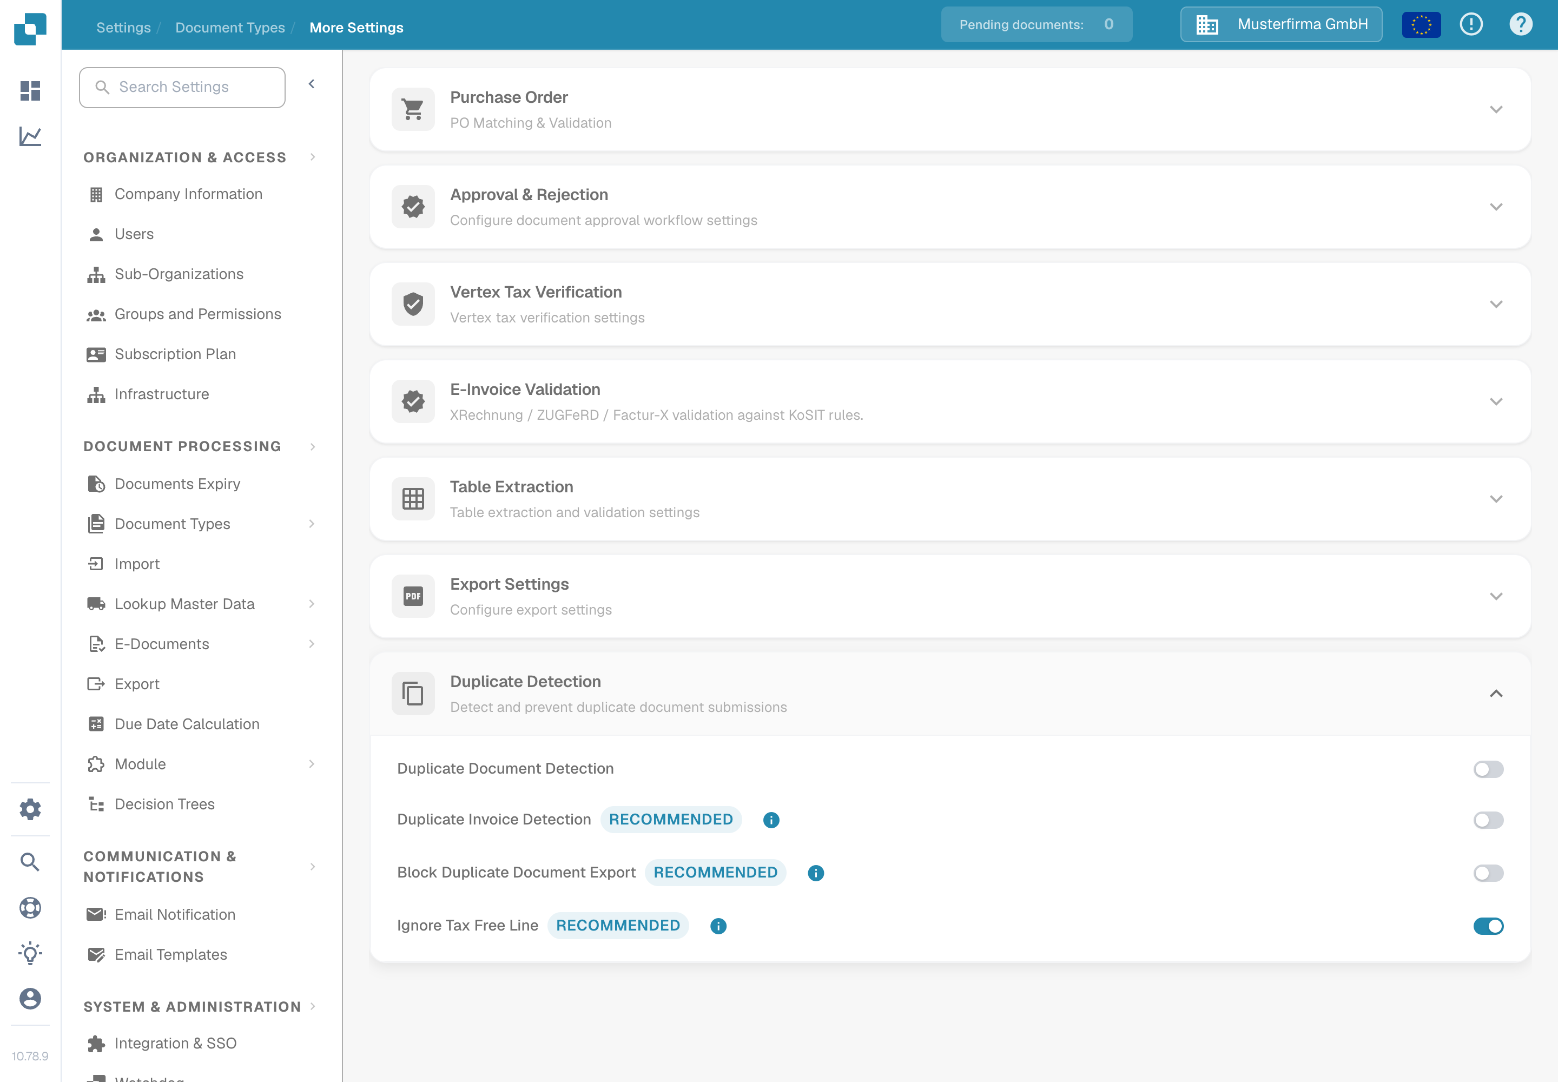Enable Block Duplicate Document Export toggle
The height and width of the screenshot is (1082, 1558).
pos(1488,873)
